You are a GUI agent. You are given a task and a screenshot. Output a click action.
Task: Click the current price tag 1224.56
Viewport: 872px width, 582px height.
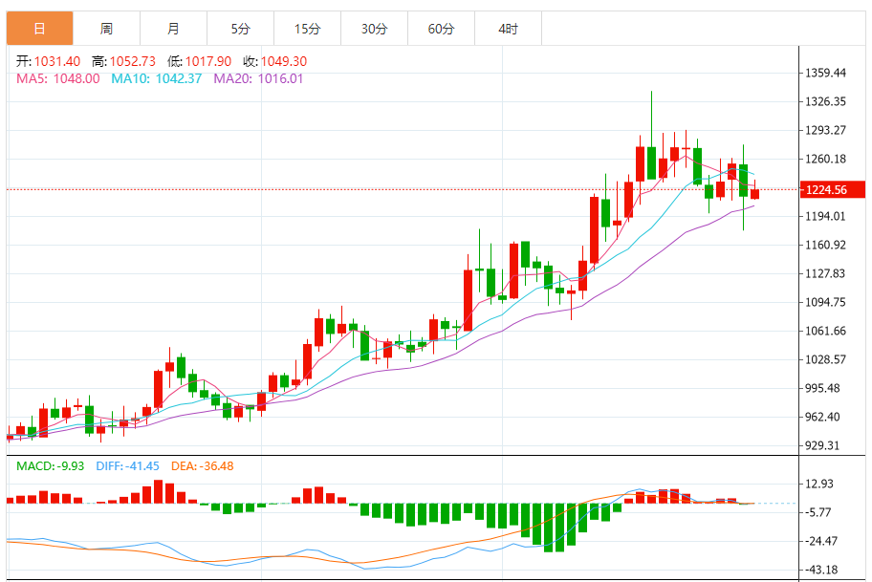(x=826, y=189)
